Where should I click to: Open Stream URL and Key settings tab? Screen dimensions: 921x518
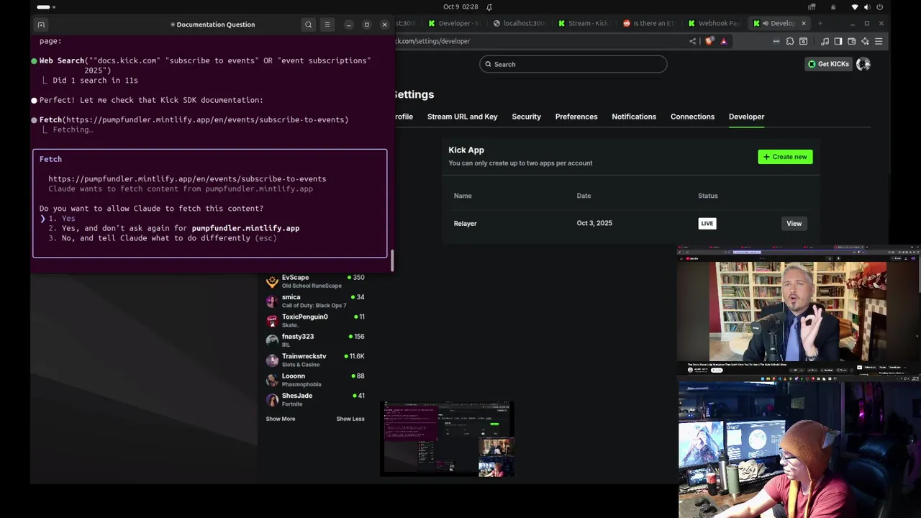coord(462,117)
